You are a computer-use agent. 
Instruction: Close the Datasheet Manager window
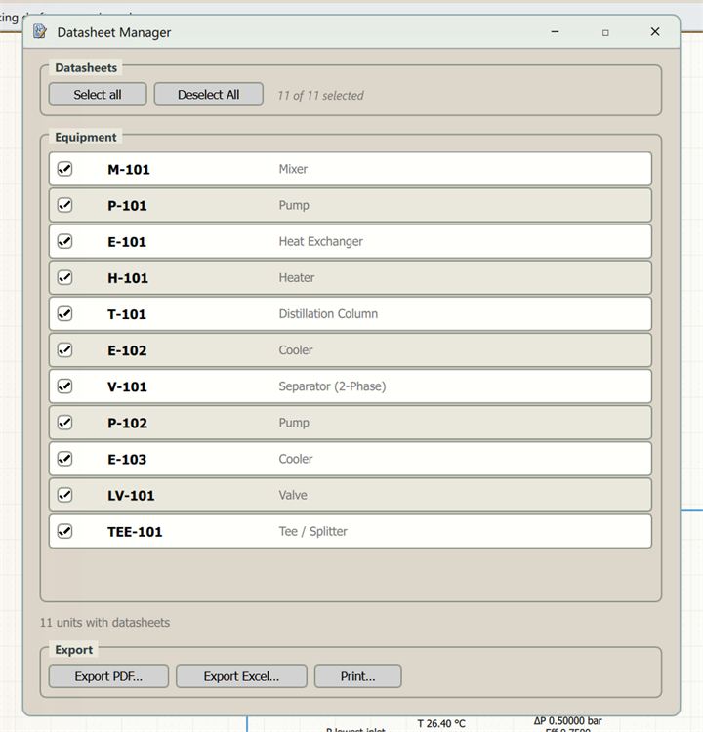(x=655, y=31)
